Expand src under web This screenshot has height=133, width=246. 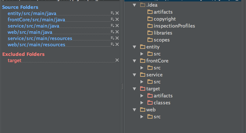(142, 117)
